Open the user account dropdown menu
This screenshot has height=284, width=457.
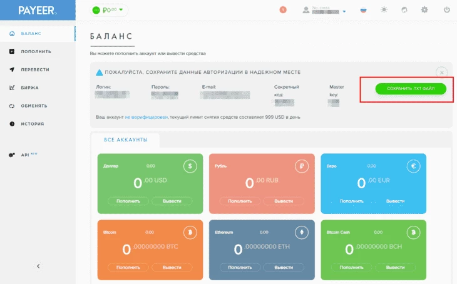[x=324, y=11]
